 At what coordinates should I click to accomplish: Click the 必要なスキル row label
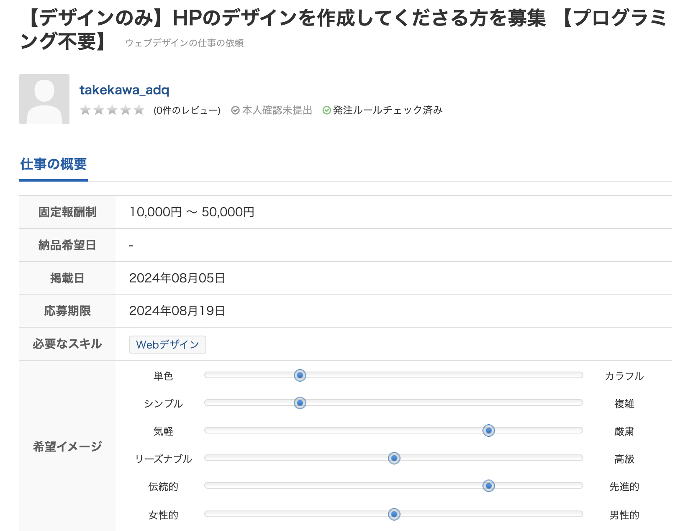[x=67, y=344]
